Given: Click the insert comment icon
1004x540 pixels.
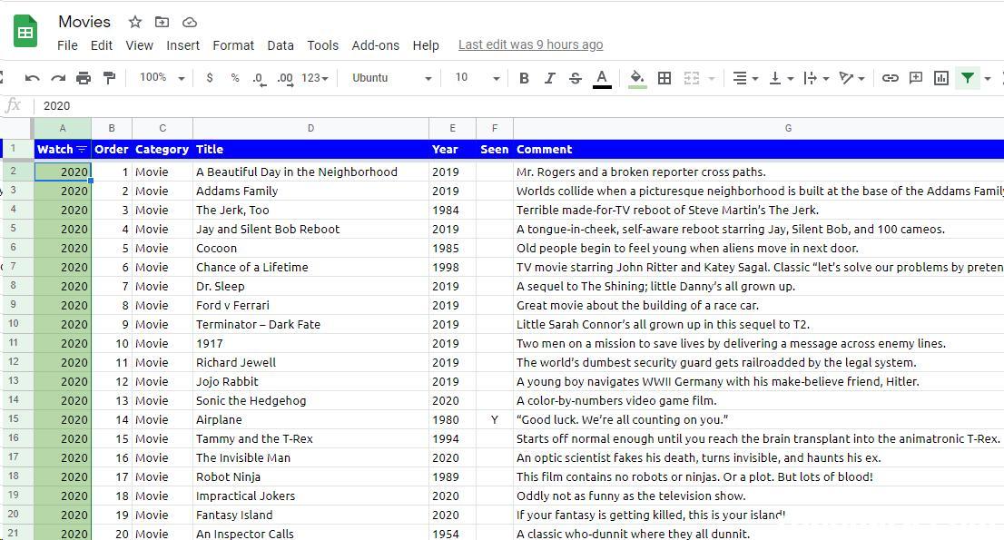Looking at the screenshot, I should pos(916,78).
